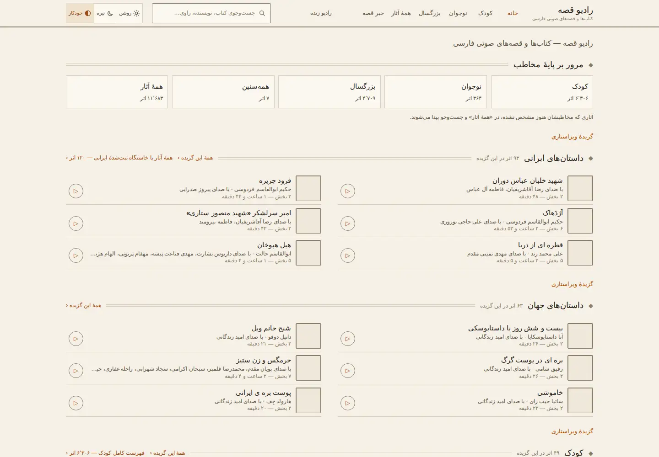Play خرمگس و زن ستیز
Screen dimensions: 659x457
[76, 371]
